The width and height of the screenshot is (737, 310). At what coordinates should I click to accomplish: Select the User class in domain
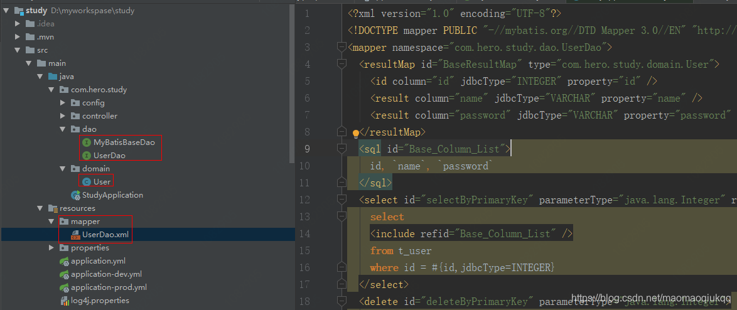(x=102, y=182)
